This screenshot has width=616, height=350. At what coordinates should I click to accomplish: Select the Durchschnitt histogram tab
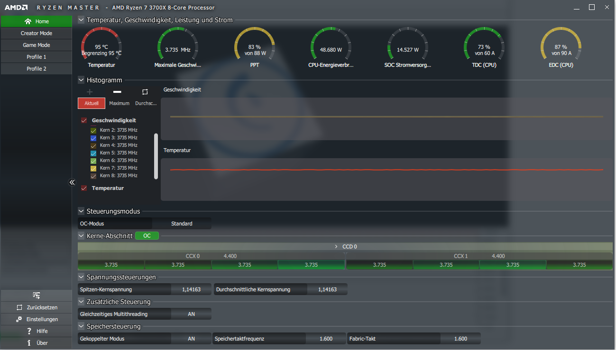(146, 103)
